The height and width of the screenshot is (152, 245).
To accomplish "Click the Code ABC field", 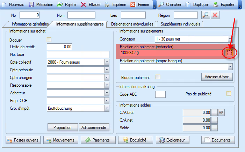I will [160, 94].
